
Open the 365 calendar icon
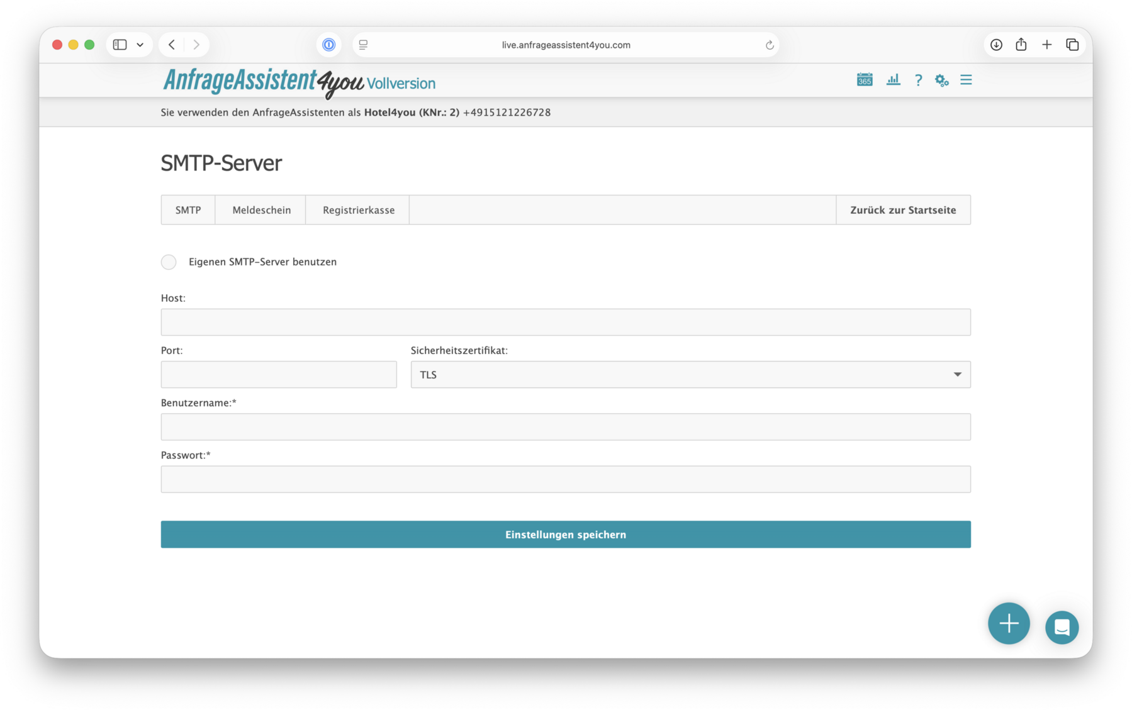pos(863,80)
